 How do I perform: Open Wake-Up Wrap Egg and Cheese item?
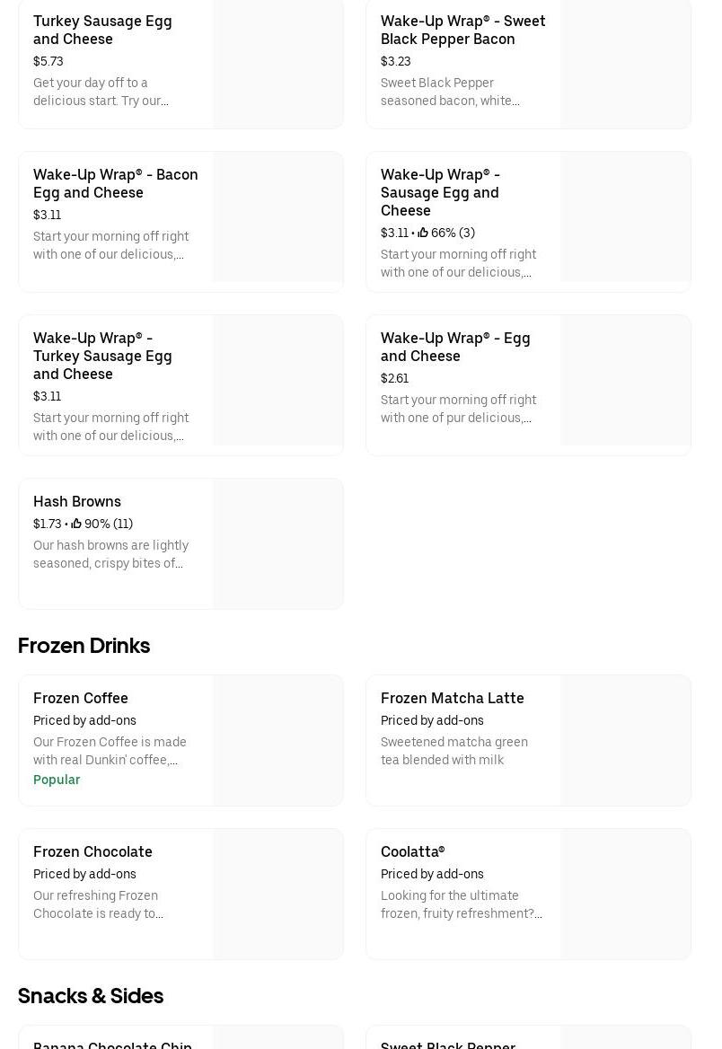[x=455, y=347]
